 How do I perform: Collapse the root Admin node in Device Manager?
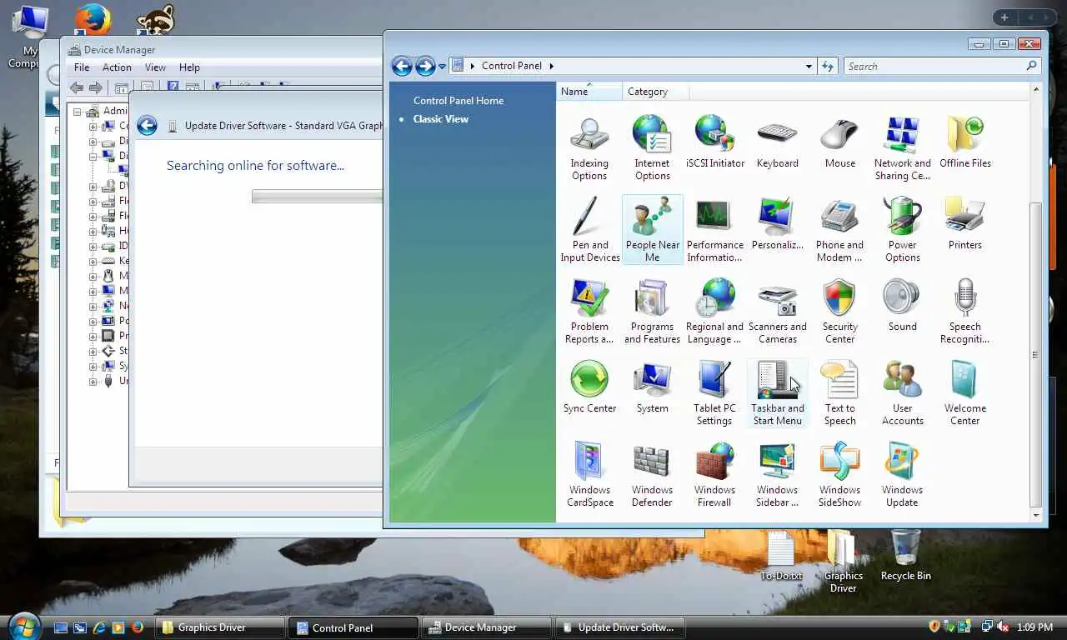point(78,112)
